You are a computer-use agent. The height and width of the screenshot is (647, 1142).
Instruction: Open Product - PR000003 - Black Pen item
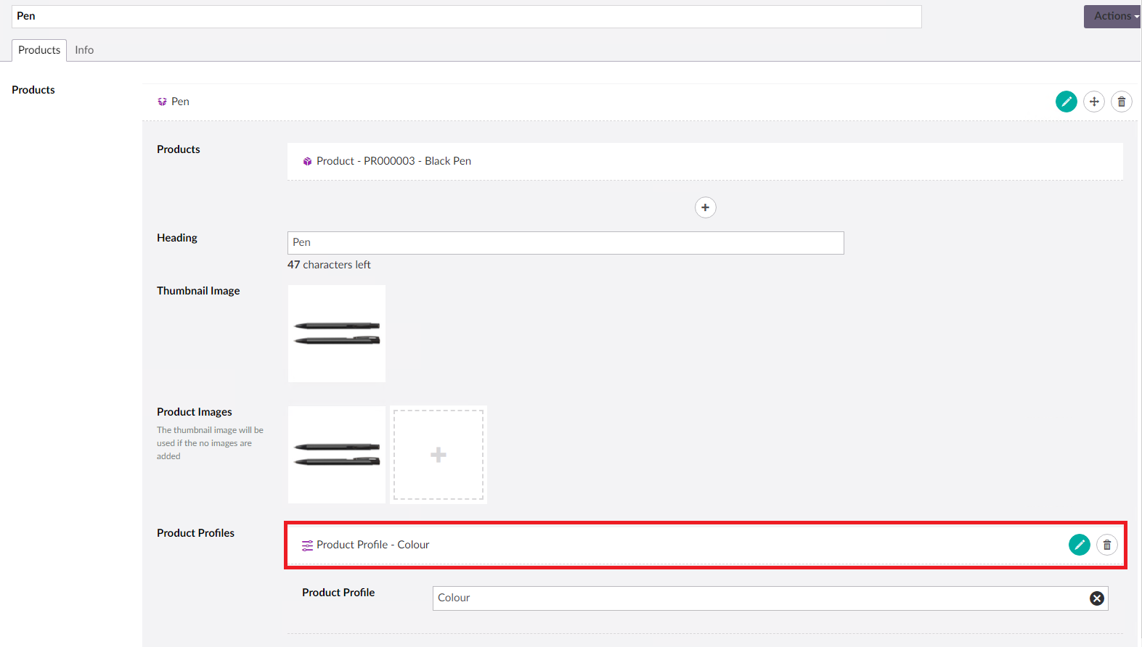tap(393, 161)
